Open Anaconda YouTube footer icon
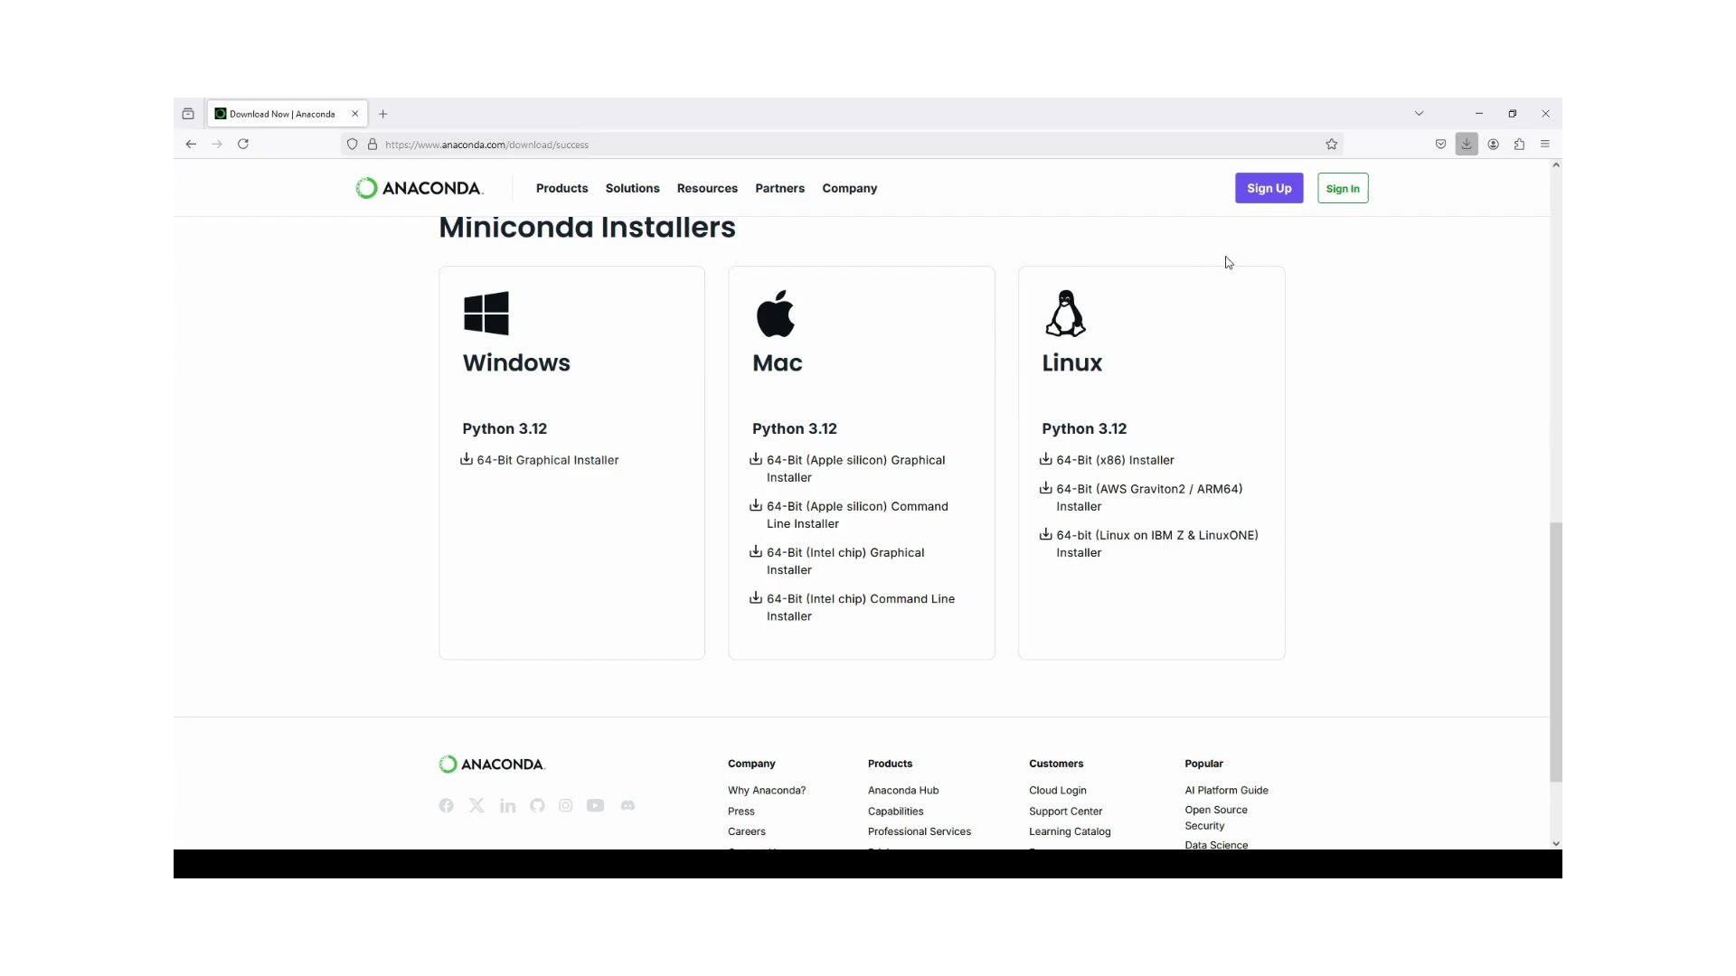The height and width of the screenshot is (976, 1736). [x=595, y=805]
